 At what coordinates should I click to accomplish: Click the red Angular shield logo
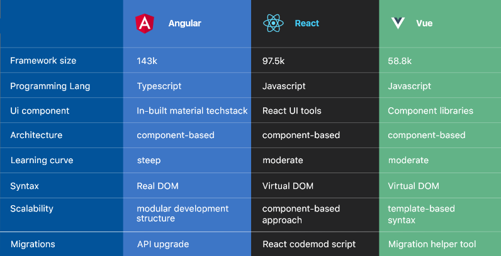pos(145,23)
